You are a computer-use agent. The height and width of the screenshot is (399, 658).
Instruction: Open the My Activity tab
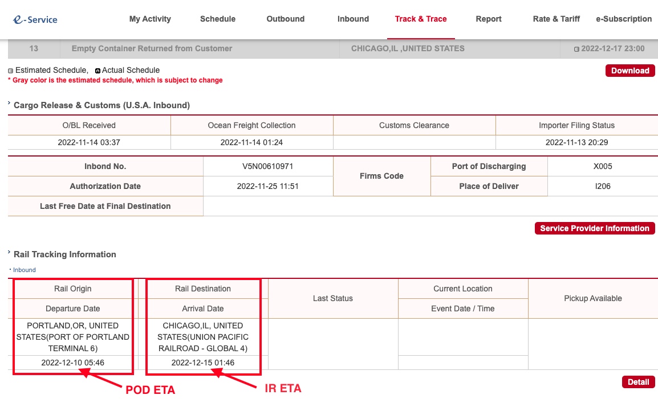point(150,19)
